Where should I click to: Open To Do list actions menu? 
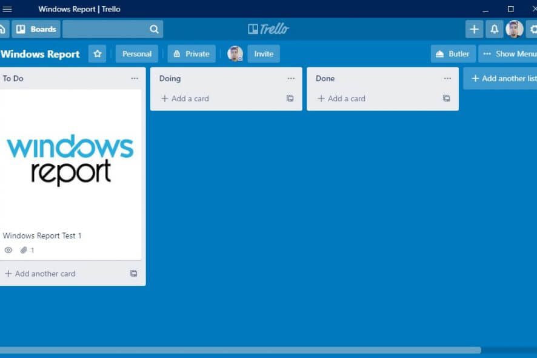[135, 78]
